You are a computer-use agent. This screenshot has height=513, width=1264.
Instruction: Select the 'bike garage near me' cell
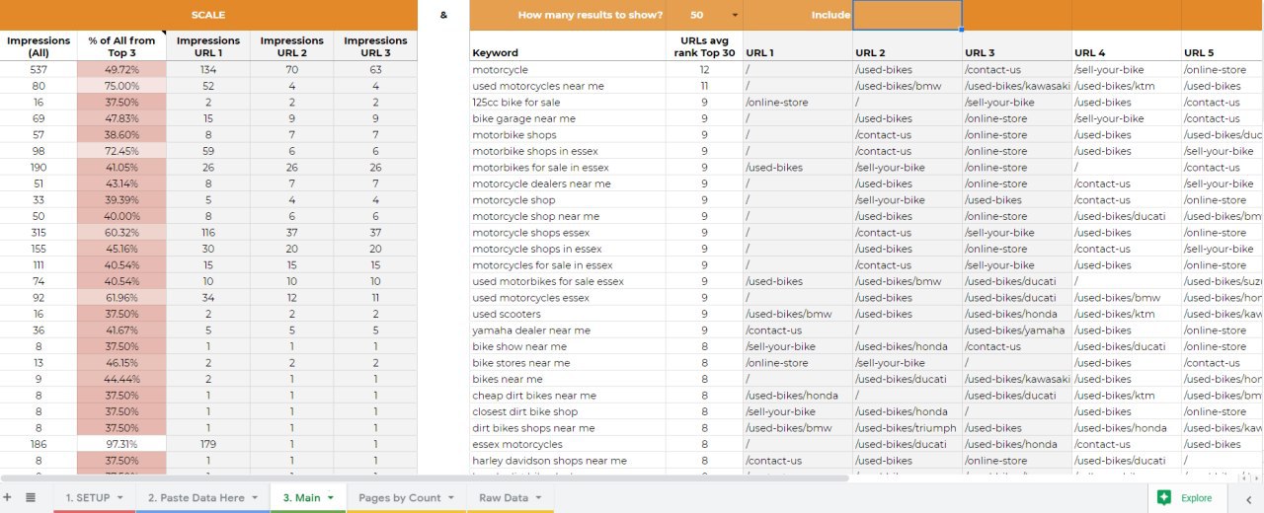[x=568, y=118]
